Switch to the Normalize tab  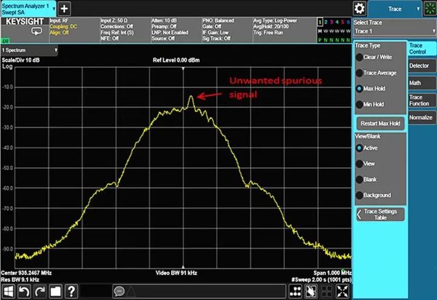pos(422,117)
